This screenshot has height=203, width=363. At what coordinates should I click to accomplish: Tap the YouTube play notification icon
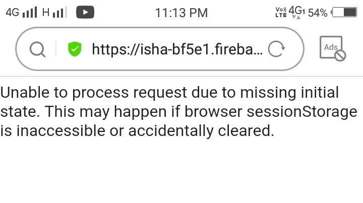85,12
